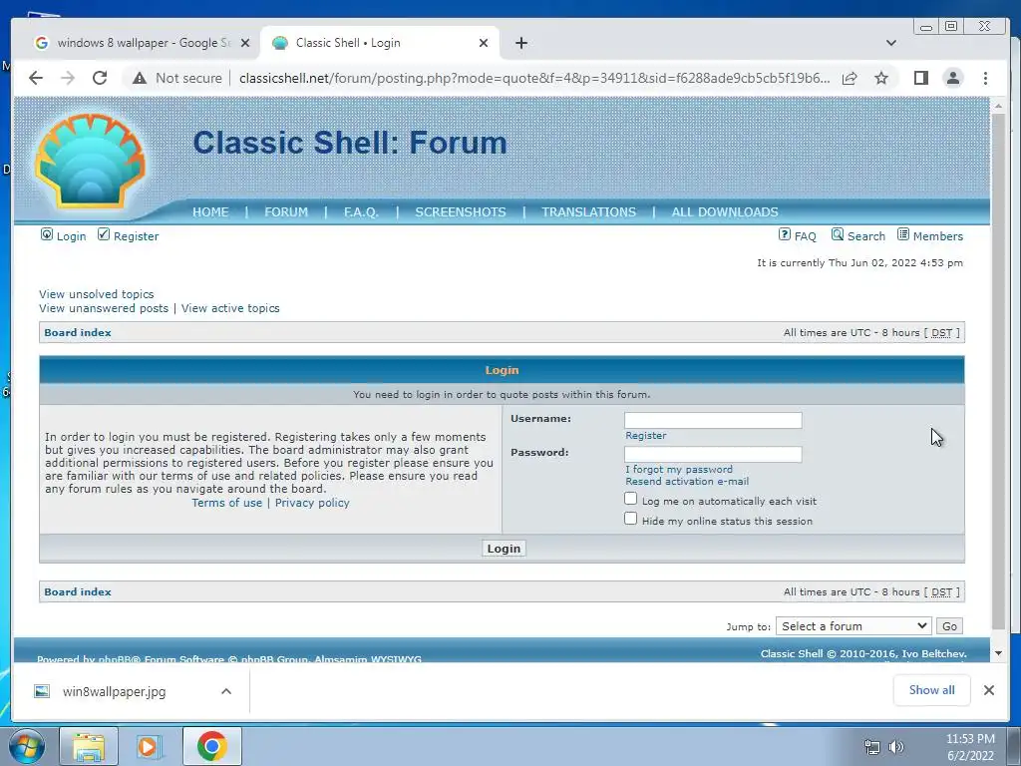Click the network tray icon
1021x766 pixels.
click(x=871, y=747)
